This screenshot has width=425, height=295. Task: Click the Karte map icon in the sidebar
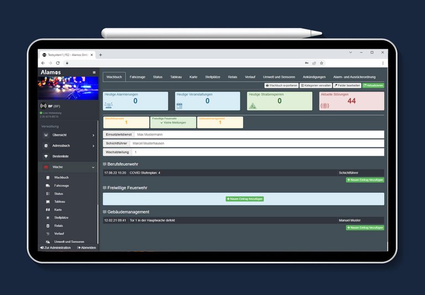pos(48,210)
